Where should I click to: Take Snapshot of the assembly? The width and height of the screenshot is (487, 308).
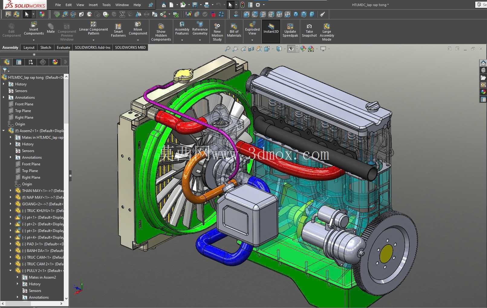click(x=309, y=30)
